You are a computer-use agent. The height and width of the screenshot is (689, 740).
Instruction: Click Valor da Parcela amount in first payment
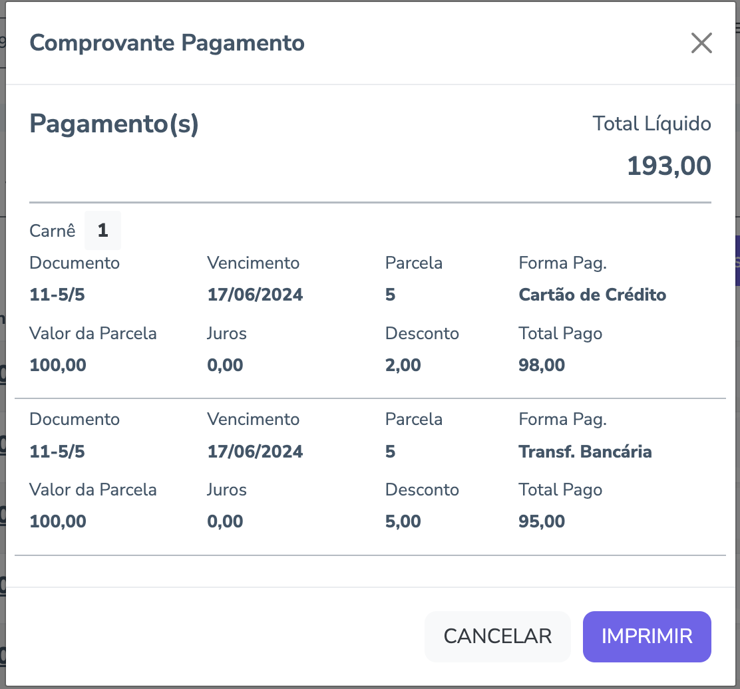point(58,364)
